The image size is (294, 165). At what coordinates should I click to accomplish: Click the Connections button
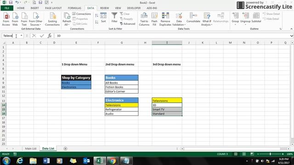[82, 14]
